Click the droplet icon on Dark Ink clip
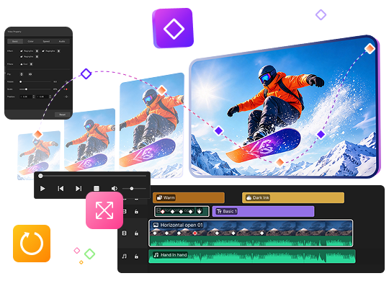 tap(249, 198)
